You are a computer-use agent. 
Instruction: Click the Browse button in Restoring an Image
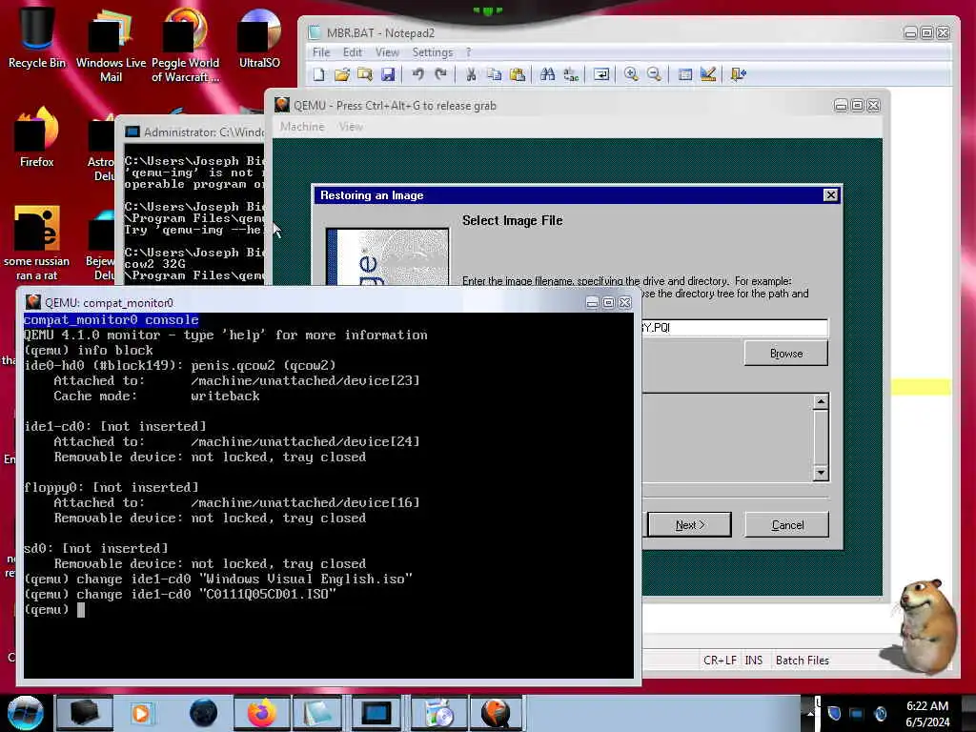[786, 354]
